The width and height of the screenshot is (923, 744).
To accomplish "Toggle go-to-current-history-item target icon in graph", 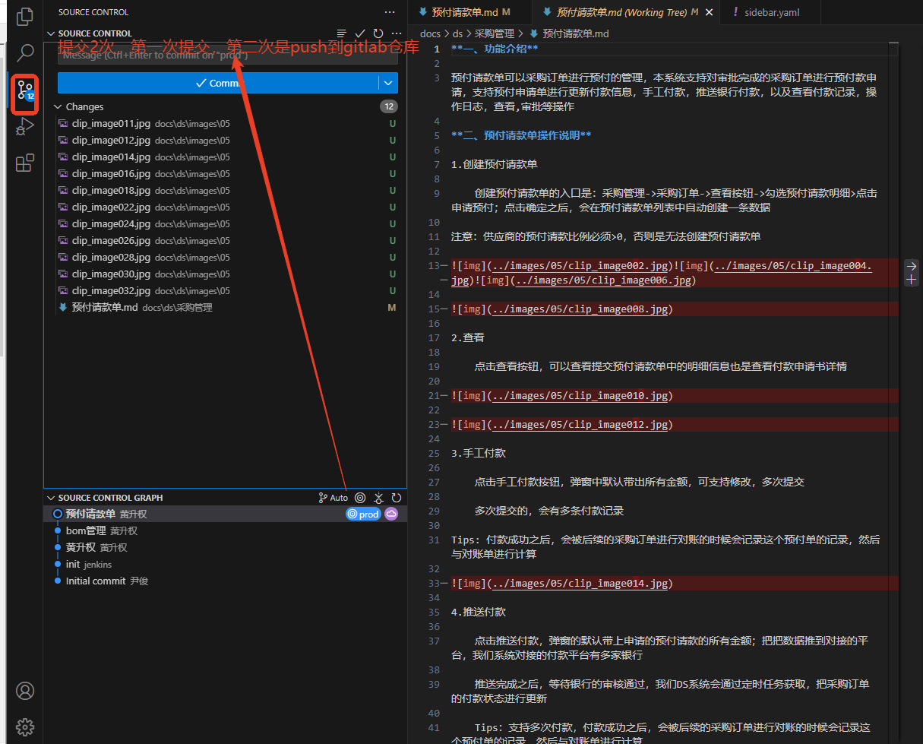I will point(360,498).
